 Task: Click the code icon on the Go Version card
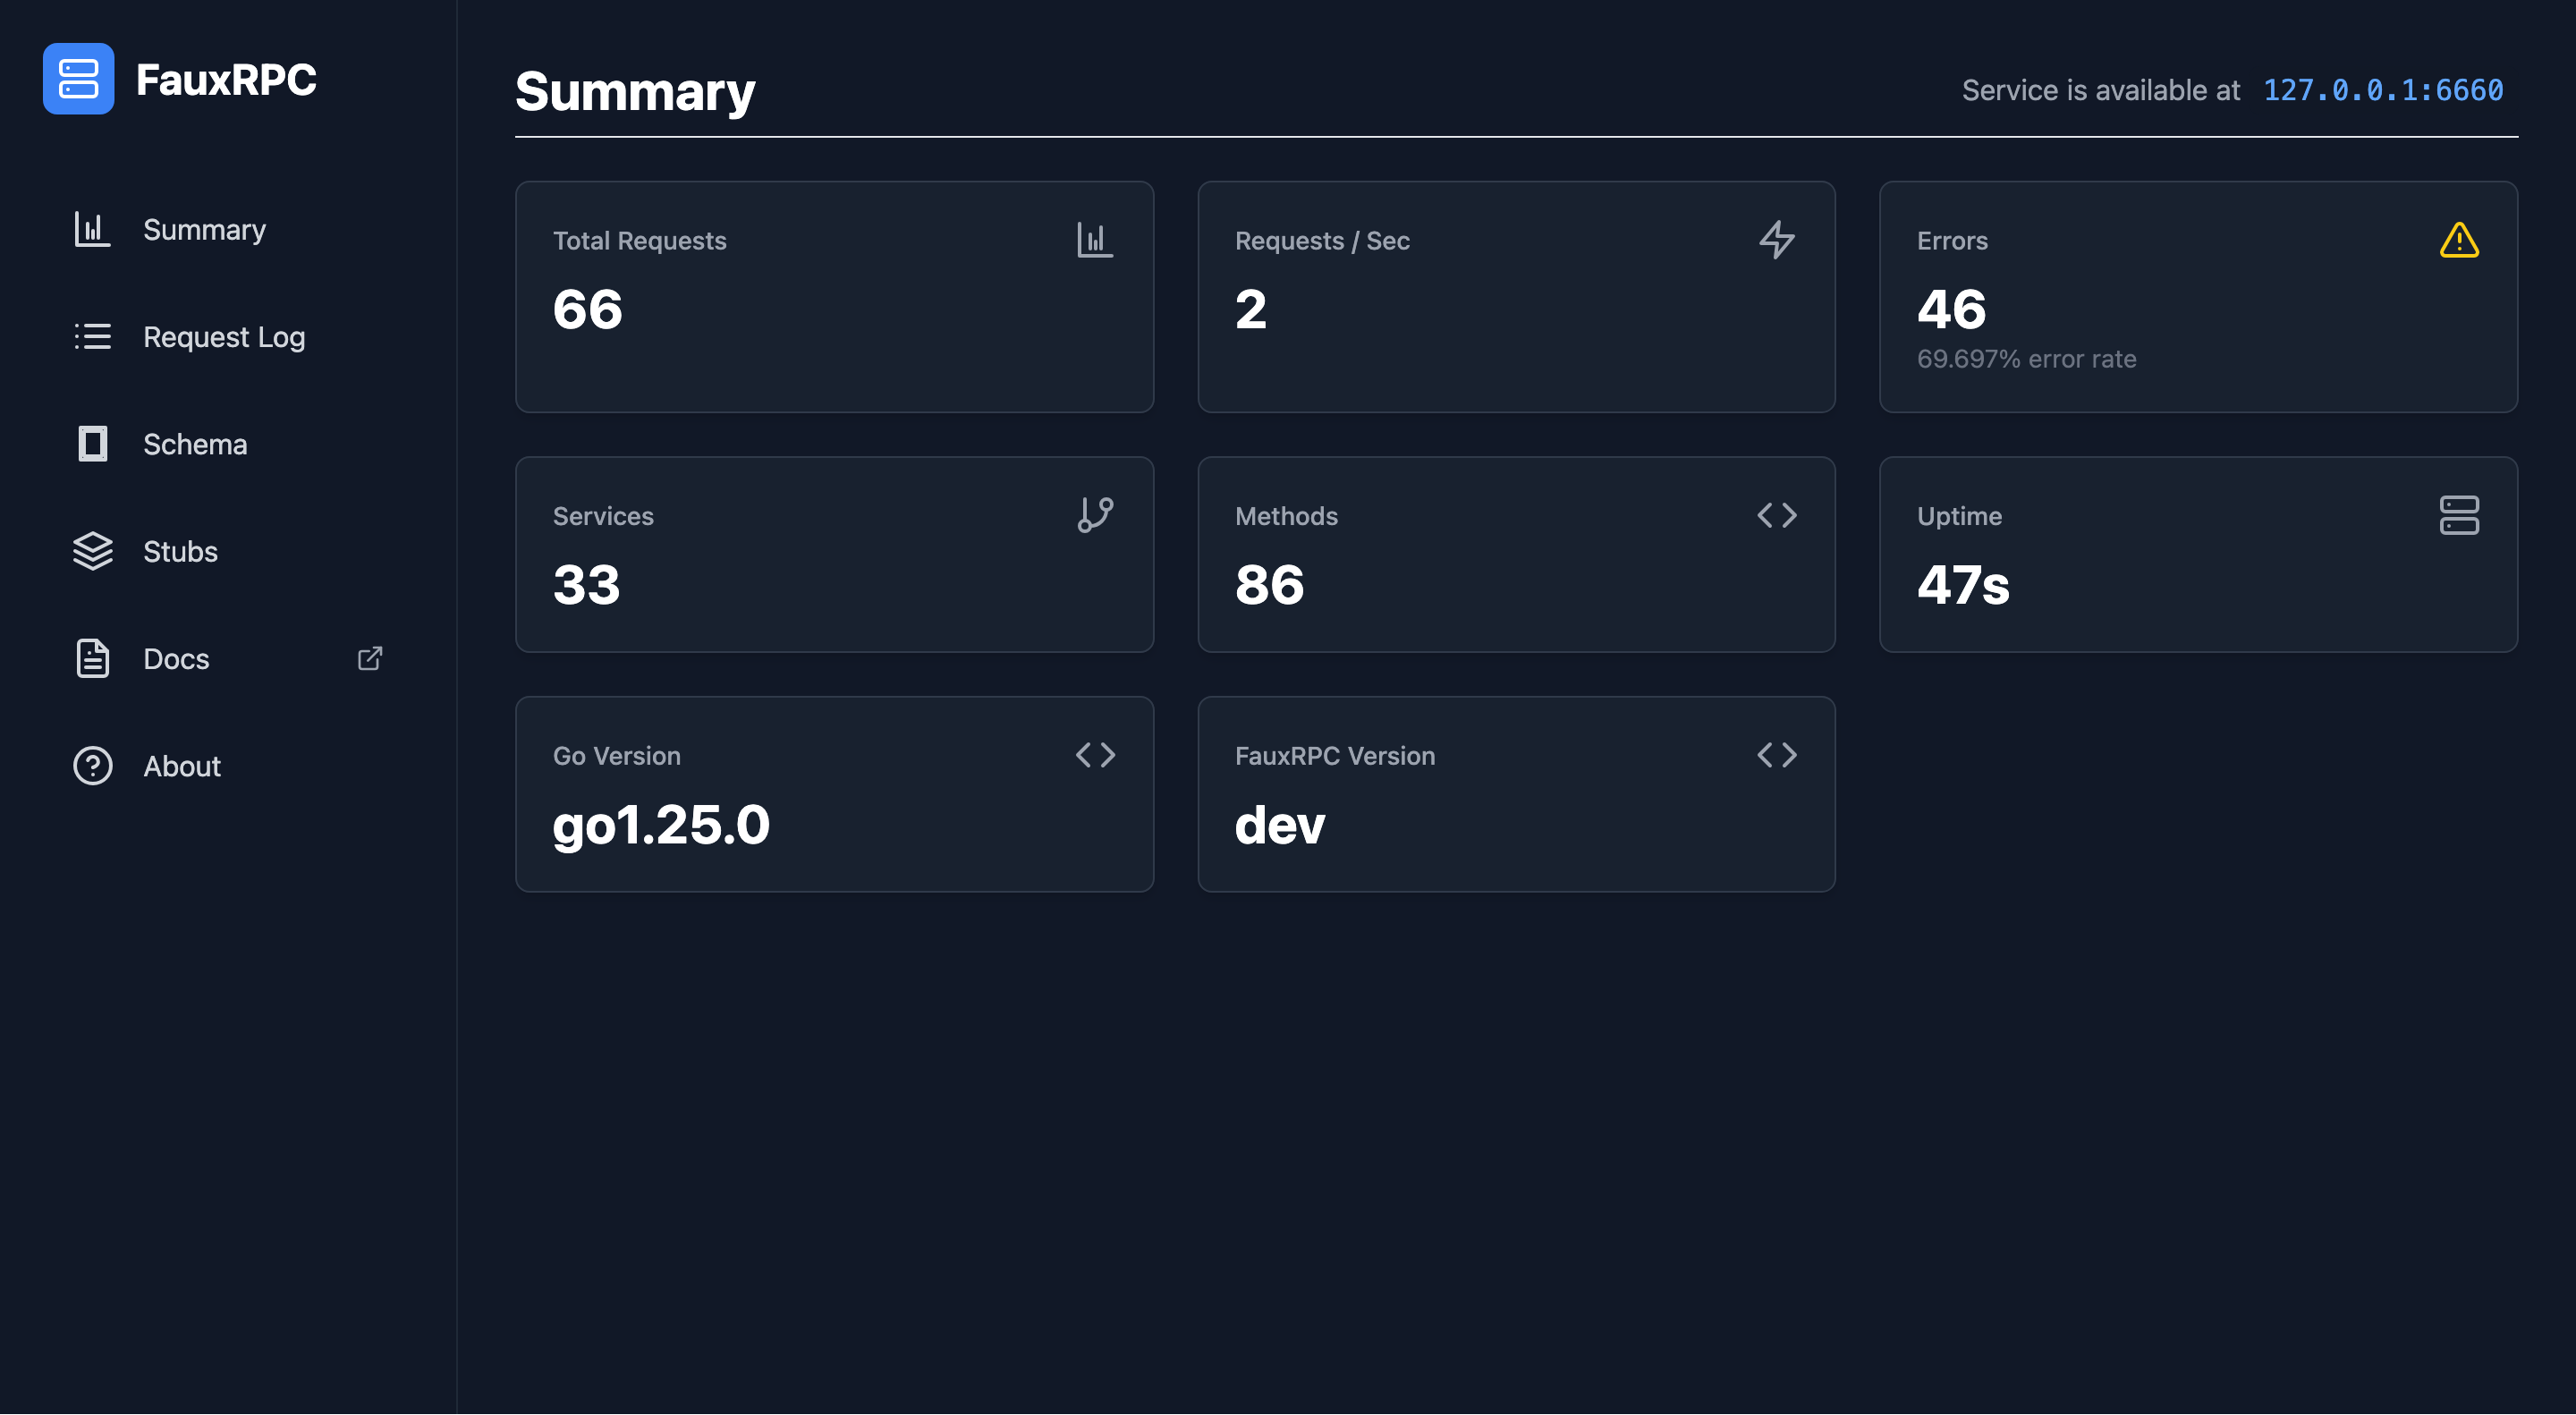1095,755
